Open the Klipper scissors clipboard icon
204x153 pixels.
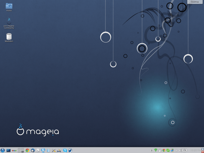(x=176, y=150)
